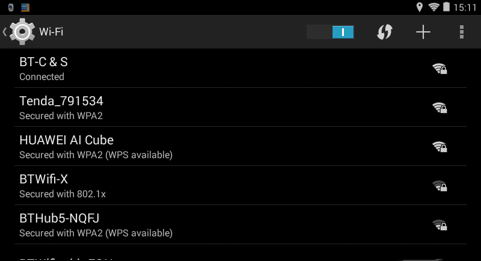This screenshot has width=481, height=261.
Task: Select the BT-C & S connected network
Action: coord(180,69)
